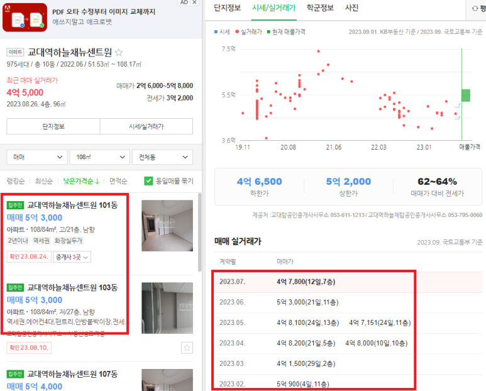Open listing 교대역하늘채뉴센트원 101동 title
This screenshot has width=486, height=391.
[x=72, y=205]
